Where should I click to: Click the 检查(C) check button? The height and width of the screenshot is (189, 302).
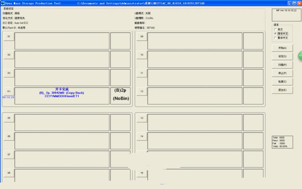click(x=282, y=81)
